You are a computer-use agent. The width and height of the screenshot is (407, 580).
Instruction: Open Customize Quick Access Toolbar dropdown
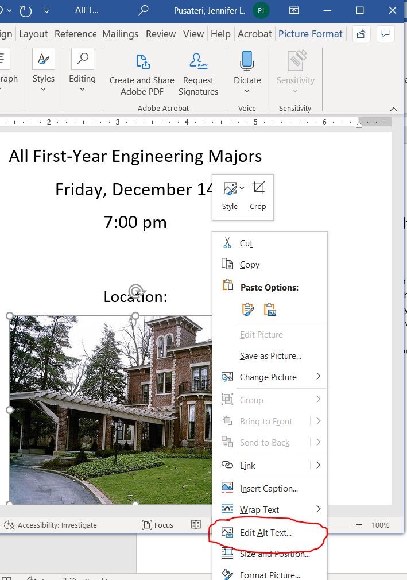point(46,11)
